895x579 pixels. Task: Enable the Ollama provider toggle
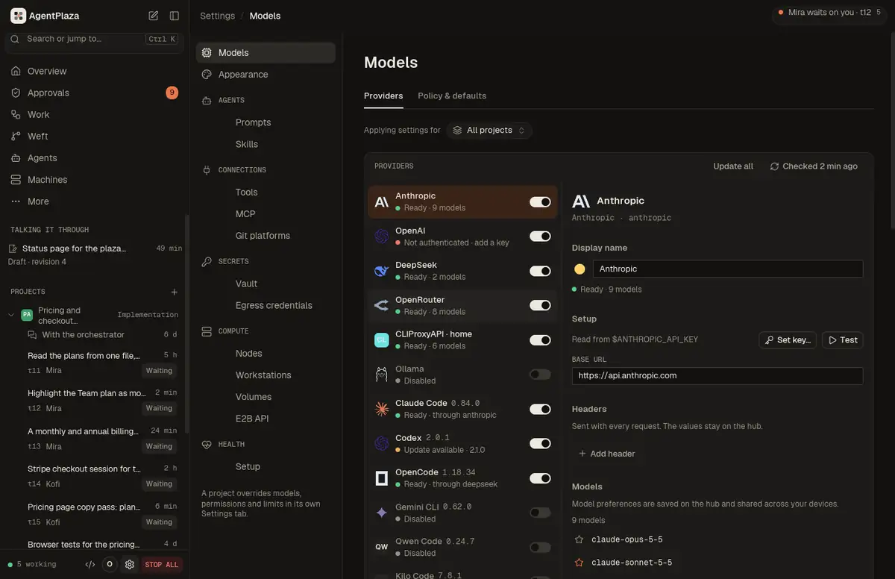point(540,375)
